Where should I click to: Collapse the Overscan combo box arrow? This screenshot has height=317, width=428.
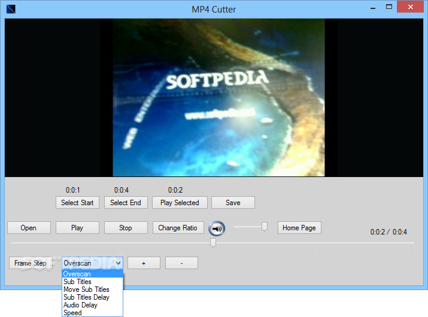[x=118, y=263]
